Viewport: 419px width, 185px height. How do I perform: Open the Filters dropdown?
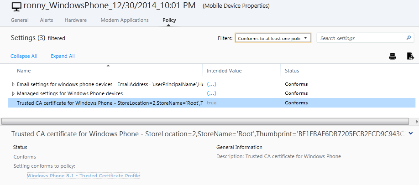pyautogui.click(x=273, y=38)
